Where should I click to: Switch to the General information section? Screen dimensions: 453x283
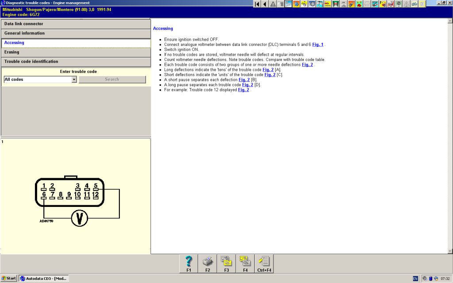[76, 33]
